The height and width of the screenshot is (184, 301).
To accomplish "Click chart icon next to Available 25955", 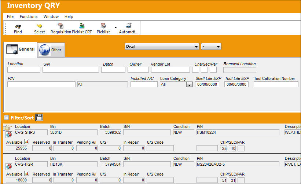I will point(27,142).
